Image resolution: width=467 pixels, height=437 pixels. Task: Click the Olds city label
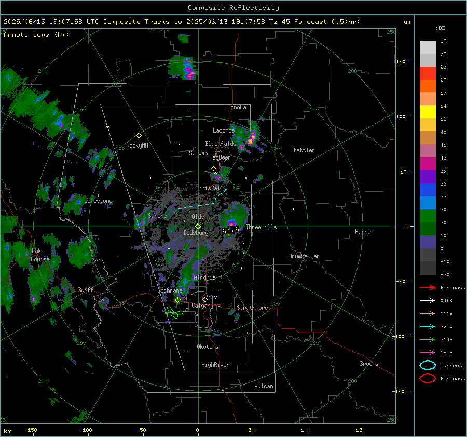pos(198,217)
